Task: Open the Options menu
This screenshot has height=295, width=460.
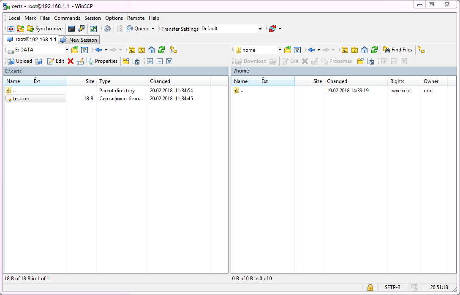Action: tap(114, 18)
